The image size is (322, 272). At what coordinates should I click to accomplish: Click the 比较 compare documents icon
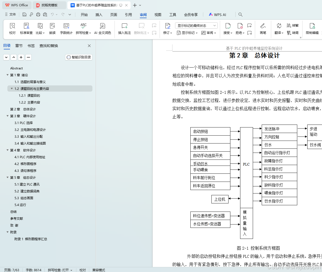[x=40, y=29]
